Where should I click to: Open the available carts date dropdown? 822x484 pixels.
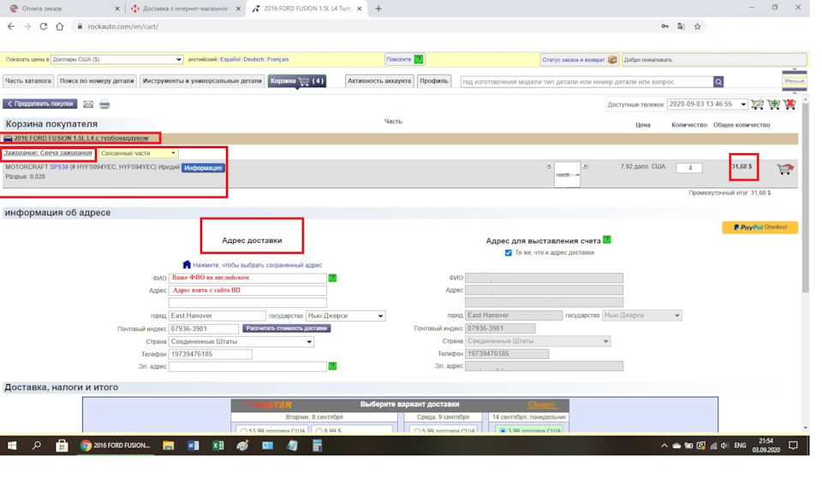click(706, 104)
